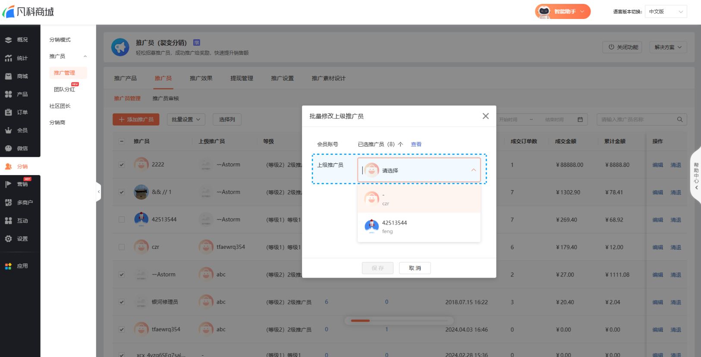
Task: Close the 批量修改上级推广员 dialog
Action: coord(485,116)
